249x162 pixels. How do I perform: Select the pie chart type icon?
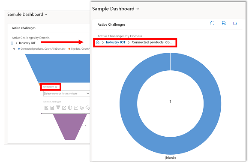pyautogui.click(x=70, y=108)
